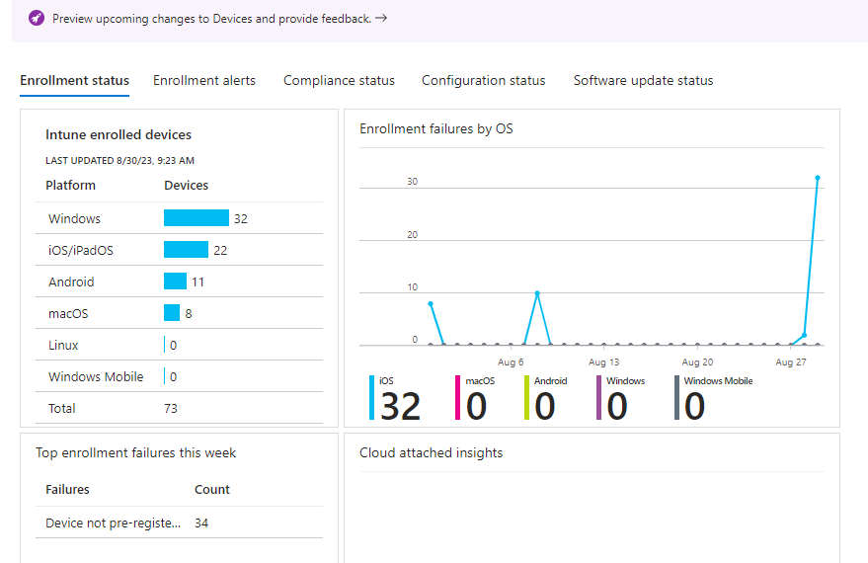Click the Intune enrolled devices heading
This screenshot has height=563, width=868.
pos(118,134)
